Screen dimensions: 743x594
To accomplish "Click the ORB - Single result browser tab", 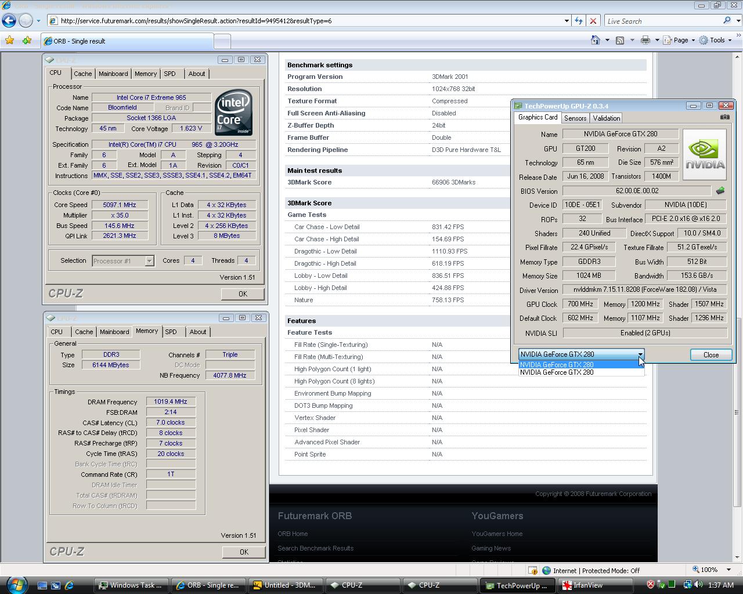I will 127,41.
